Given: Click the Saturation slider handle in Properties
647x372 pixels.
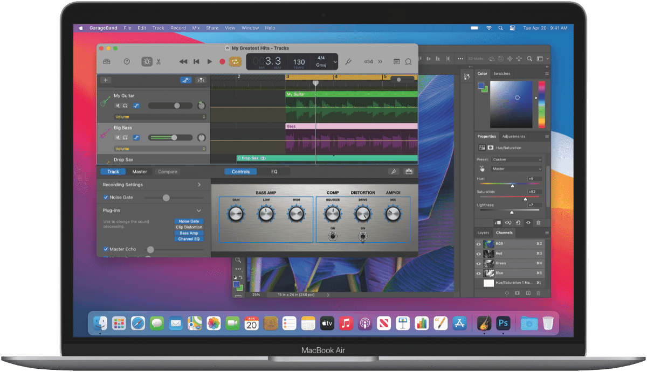Looking at the screenshot, I should [525, 199].
